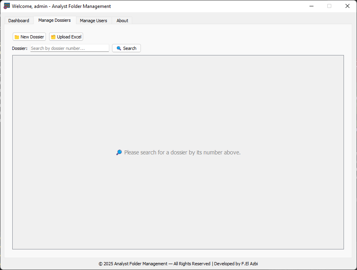
Task: Select the Manage Dossiers tab
Action: point(55,20)
